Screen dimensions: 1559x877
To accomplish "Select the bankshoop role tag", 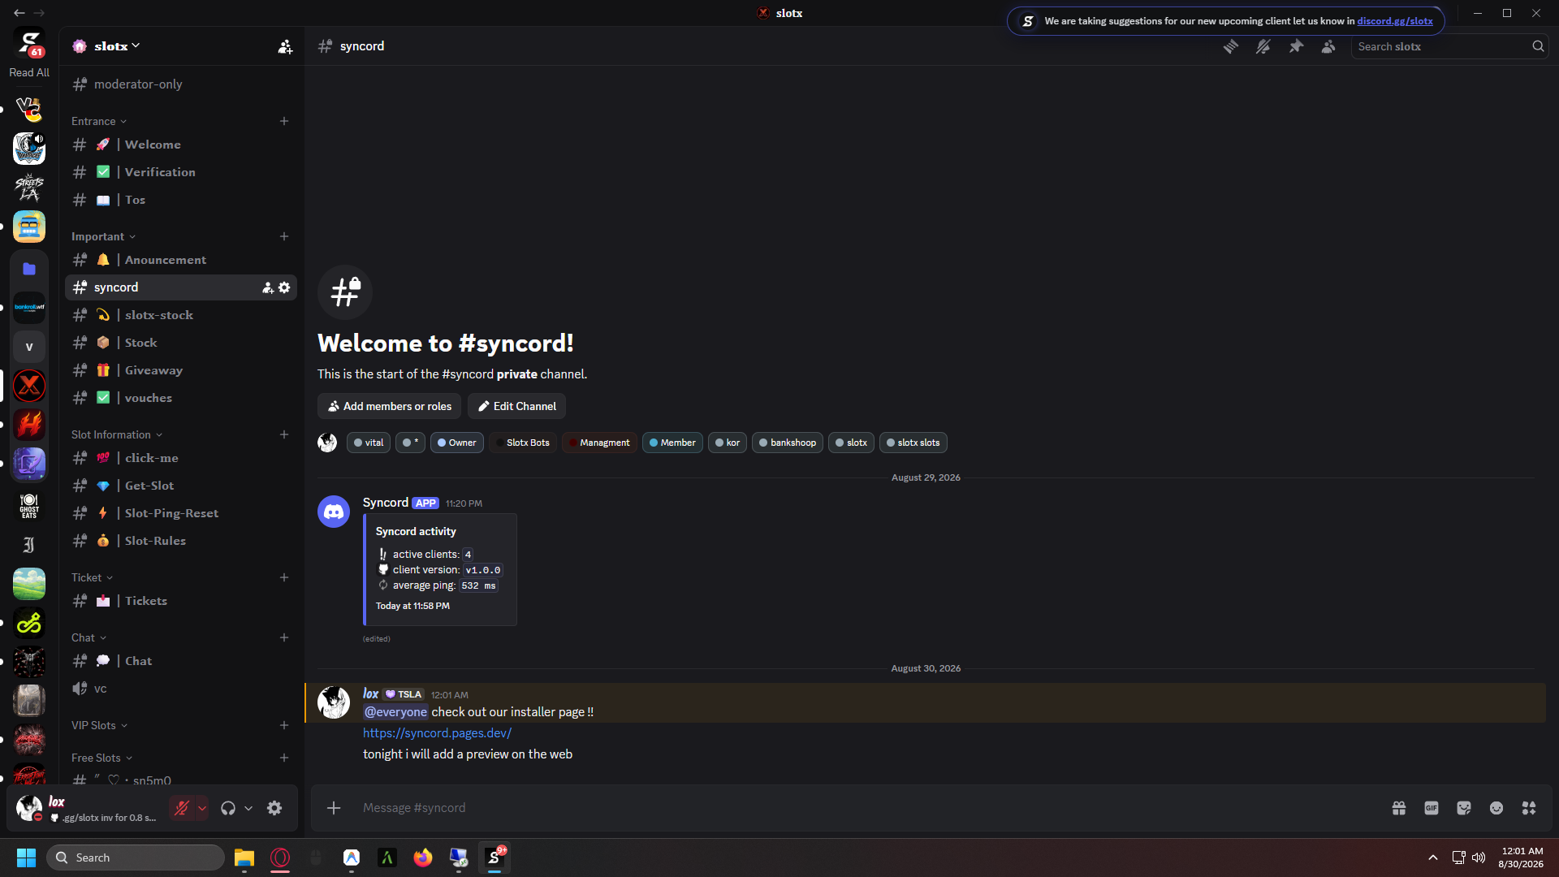I will coord(788,443).
